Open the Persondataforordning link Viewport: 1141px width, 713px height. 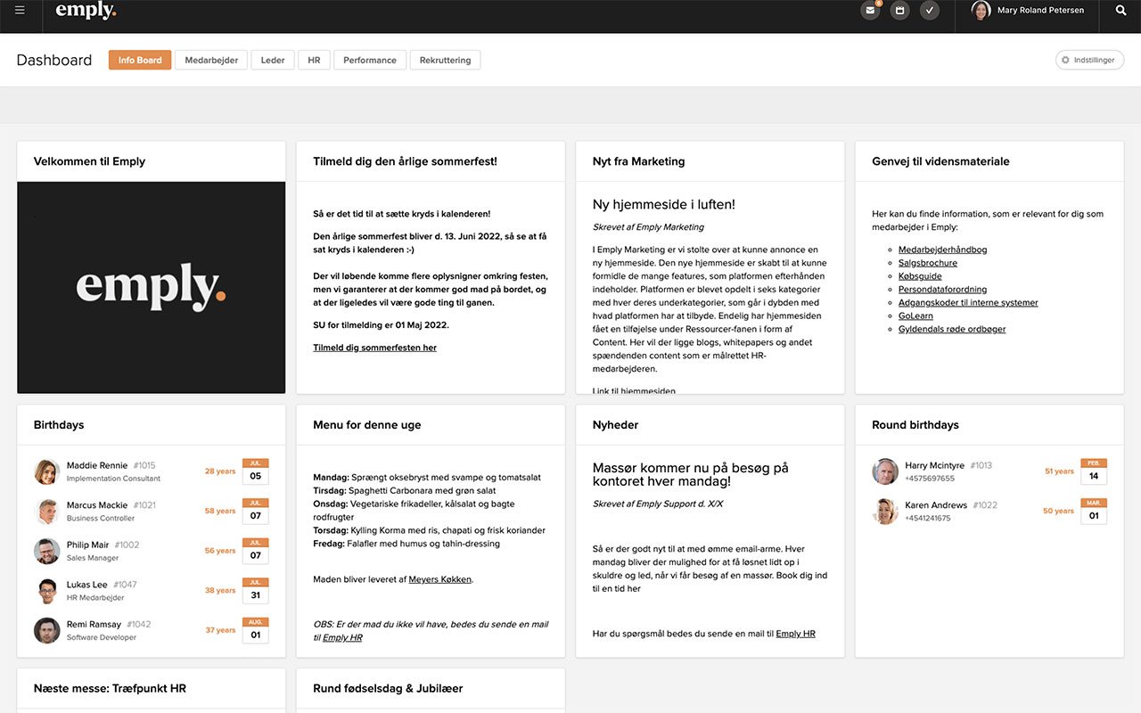tap(942, 290)
